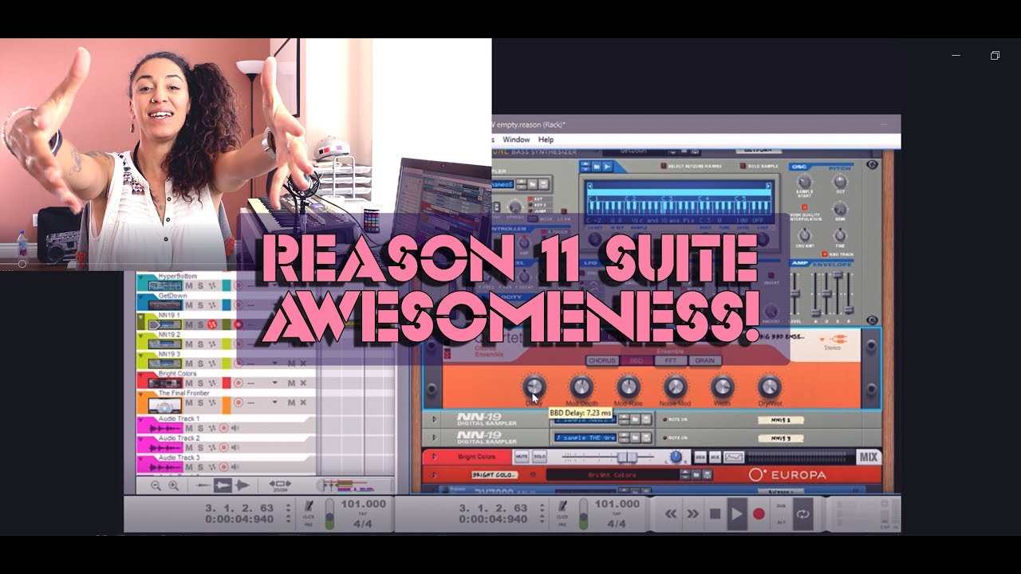Toggle monitor speaker icon on Audio Track 1
Image resolution: width=1021 pixels, height=574 pixels.
click(x=235, y=428)
